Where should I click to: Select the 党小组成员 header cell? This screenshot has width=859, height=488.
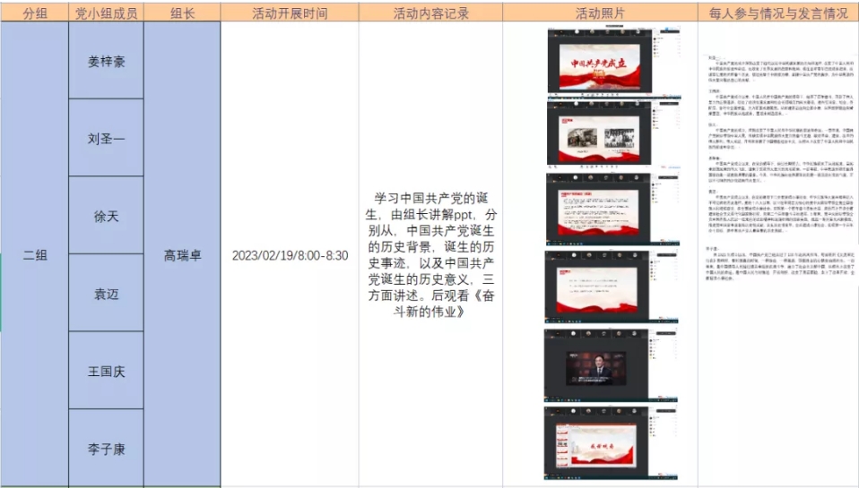[106, 13]
